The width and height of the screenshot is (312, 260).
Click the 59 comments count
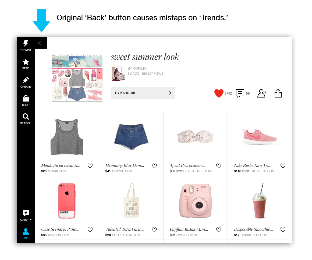(x=248, y=93)
